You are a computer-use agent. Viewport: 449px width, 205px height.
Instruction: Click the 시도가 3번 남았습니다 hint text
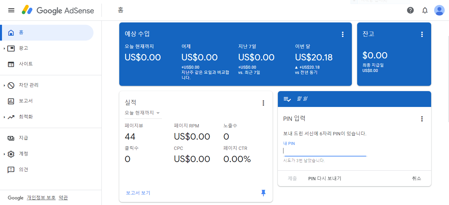pos(304,161)
